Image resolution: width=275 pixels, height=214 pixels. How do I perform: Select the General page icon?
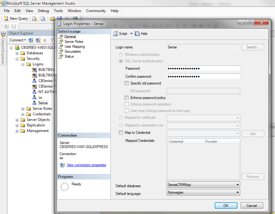(x=61, y=37)
